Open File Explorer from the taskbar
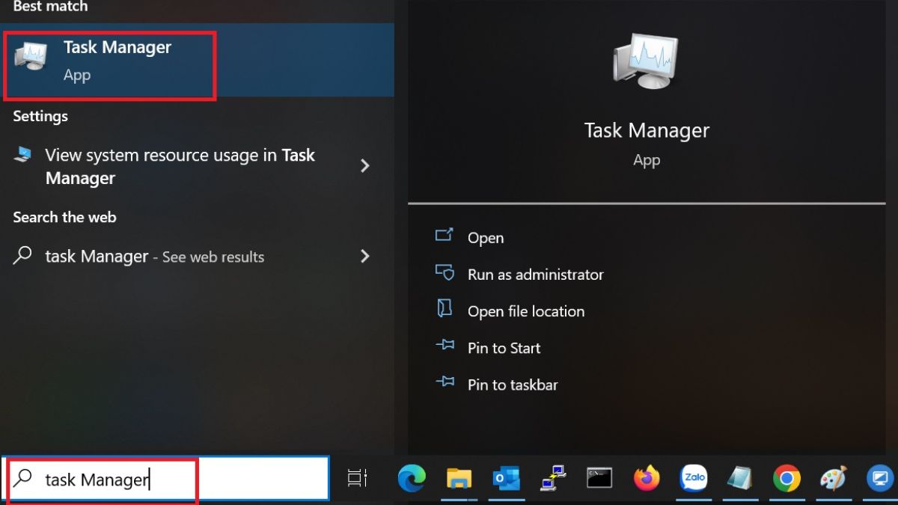The height and width of the screenshot is (505, 898). coord(459,477)
